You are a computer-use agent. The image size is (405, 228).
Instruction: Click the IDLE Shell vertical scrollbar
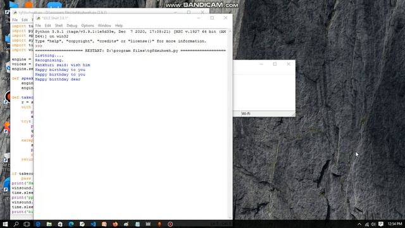(x=230, y=124)
